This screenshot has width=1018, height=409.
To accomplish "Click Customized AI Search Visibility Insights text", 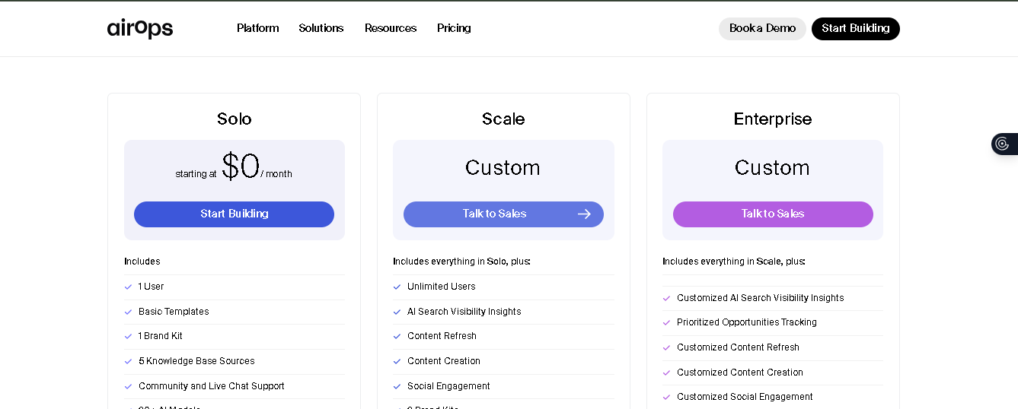I will pos(761,298).
